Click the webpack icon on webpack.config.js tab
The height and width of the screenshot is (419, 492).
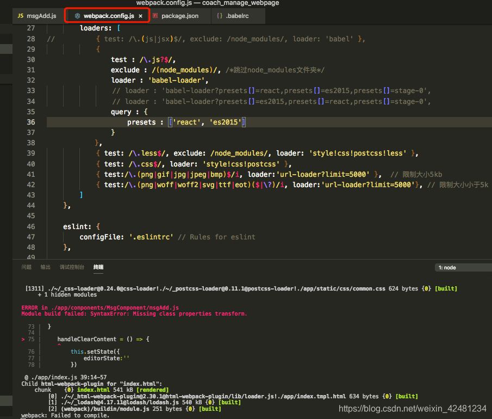(76, 16)
